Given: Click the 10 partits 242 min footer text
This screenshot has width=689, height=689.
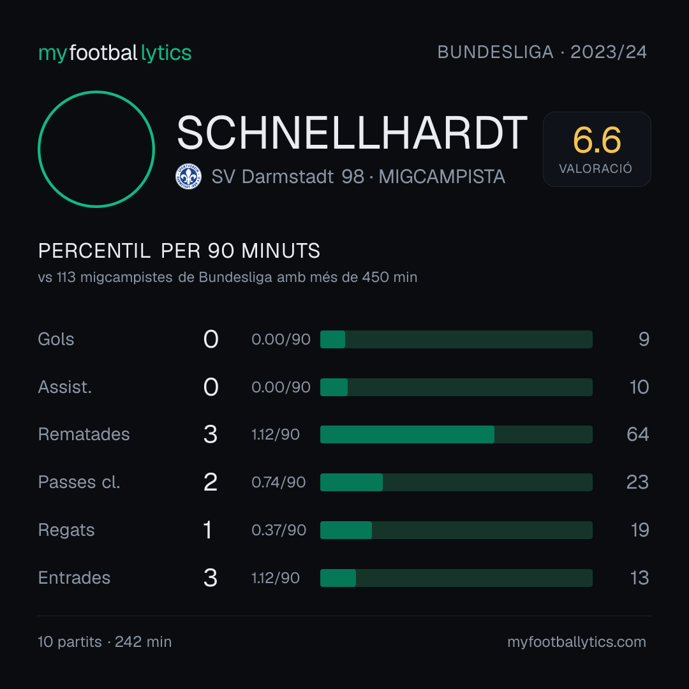Looking at the screenshot, I should (105, 642).
